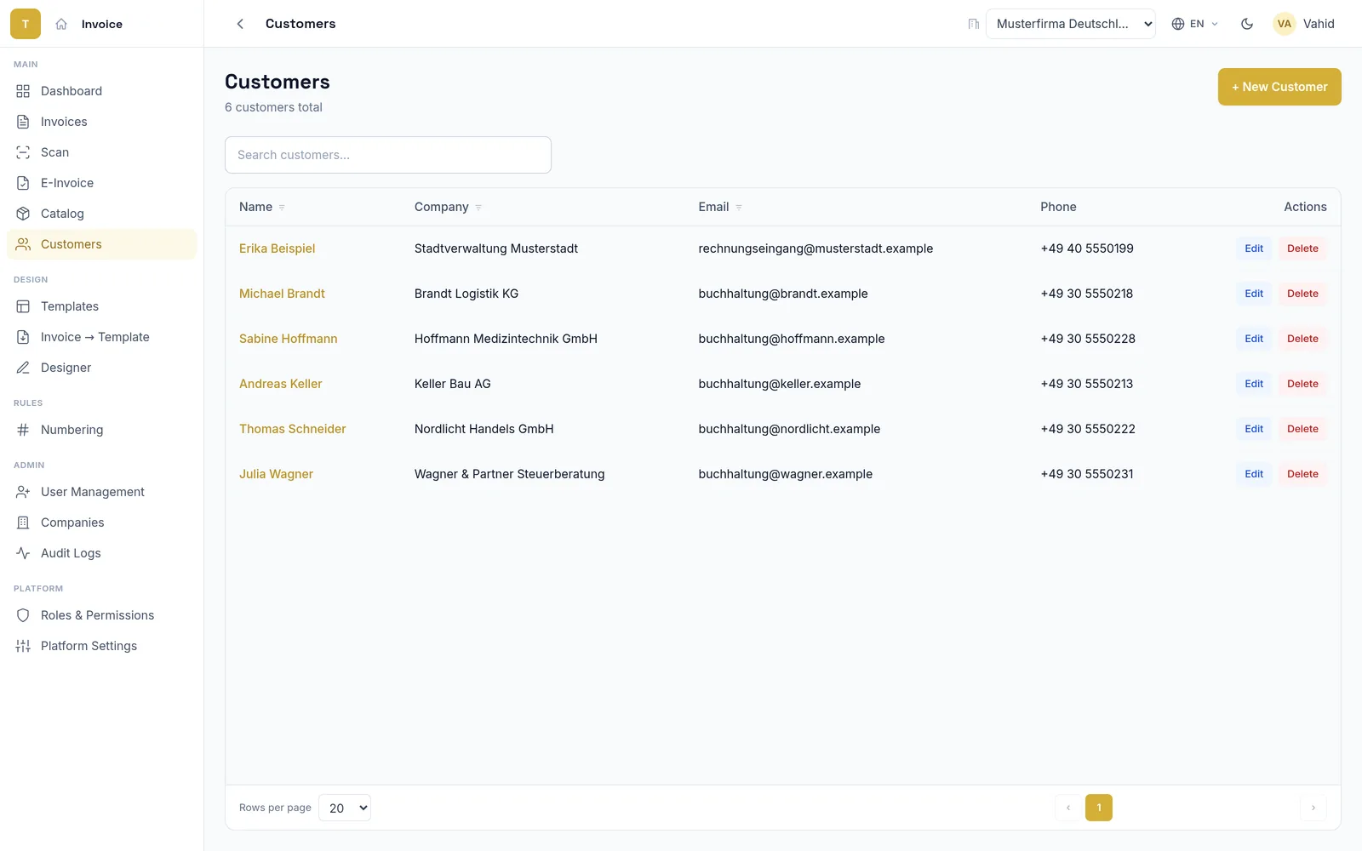Open the E-Invoice sidebar icon
The image size is (1362, 851).
tap(23, 183)
